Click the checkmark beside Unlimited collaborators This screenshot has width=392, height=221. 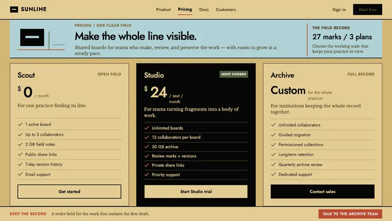(273, 125)
